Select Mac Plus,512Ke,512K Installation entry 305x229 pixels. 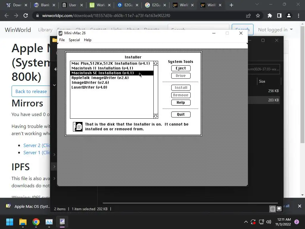pos(112,64)
